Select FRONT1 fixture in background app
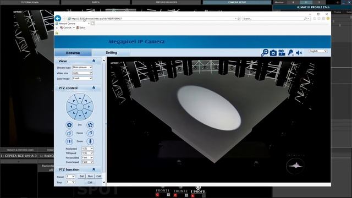Screen dimensions: 352x198 point(163,191)
